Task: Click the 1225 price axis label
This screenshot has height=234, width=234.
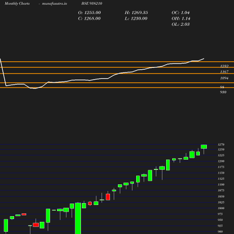Action: point(221,155)
